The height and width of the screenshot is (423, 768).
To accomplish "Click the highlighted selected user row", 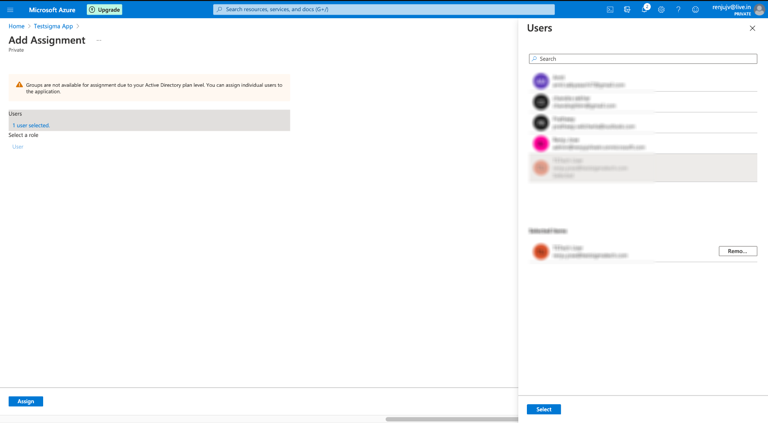I will [643, 168].
